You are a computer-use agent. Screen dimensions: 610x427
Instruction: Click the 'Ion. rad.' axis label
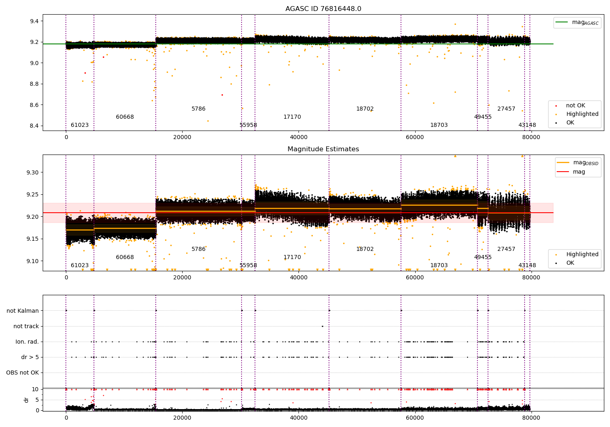[27, 342]
